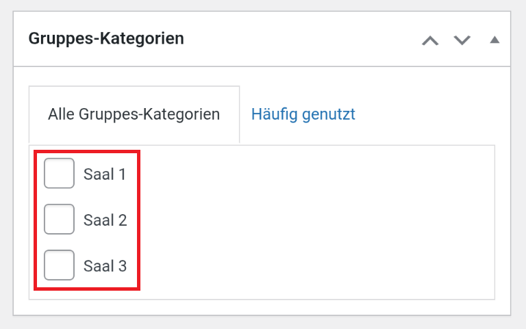Collapse the Gruppes-Kategorien panel with the triangle
The height and width of the screenshot is (329, 526).
pos(494,40)
